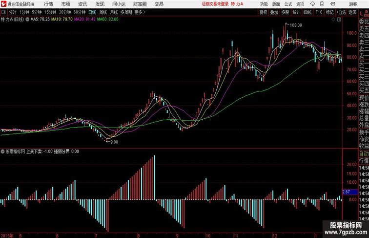Open the 功能 menu

coord(264,4)
